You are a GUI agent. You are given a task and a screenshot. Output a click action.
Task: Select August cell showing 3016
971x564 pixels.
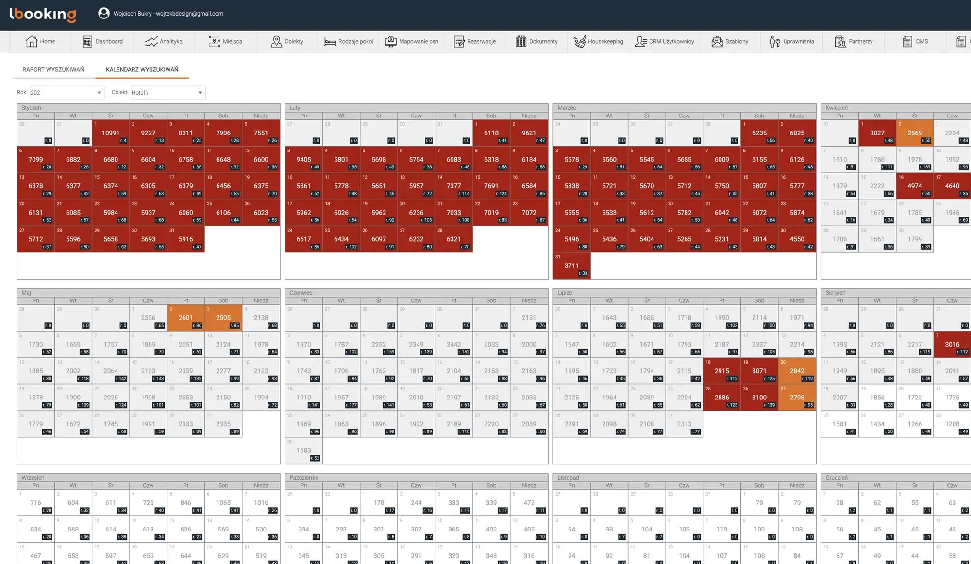[952, 344]
